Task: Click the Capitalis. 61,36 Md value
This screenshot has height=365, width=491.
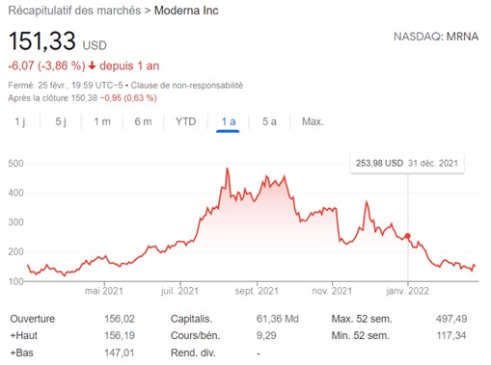Action: click(x=278, y=319)
